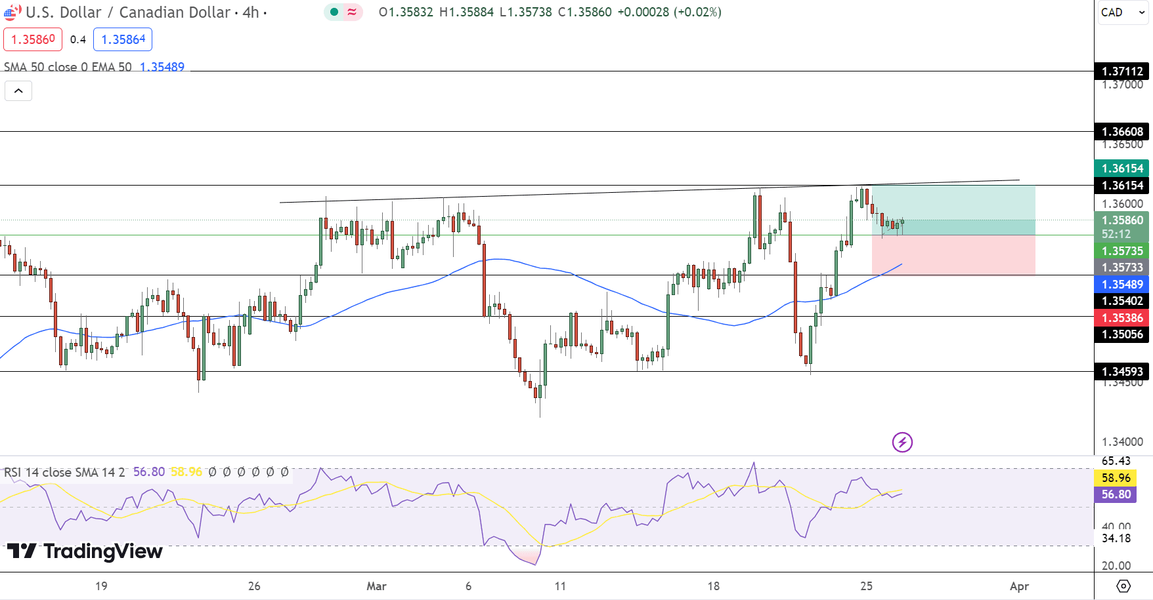Click the 25 date label on the time axis
This screenshot has height=600, width=1153.
pyautogui.click(x=867, y=586)
